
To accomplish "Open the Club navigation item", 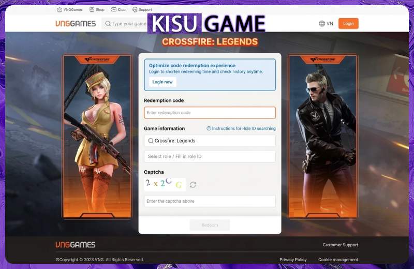I will coord(119,9).
